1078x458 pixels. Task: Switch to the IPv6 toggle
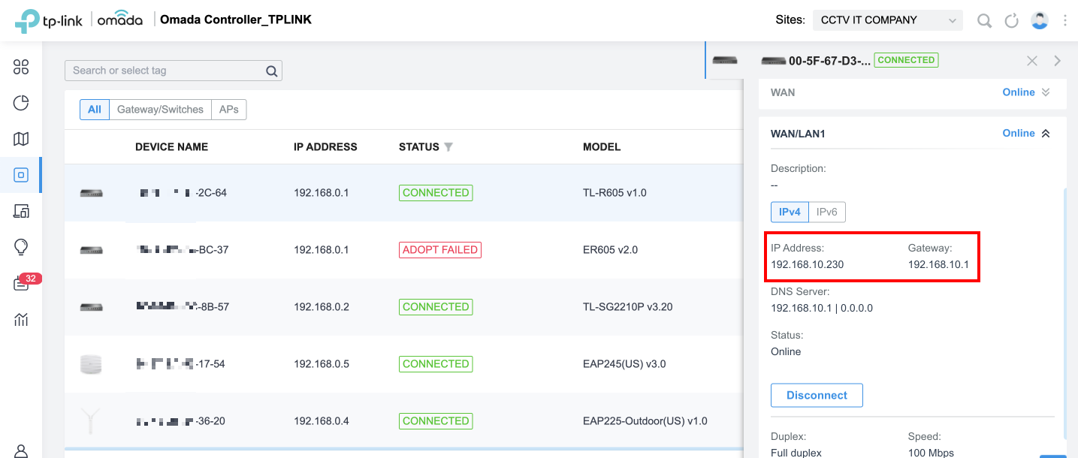coord(826,212)
